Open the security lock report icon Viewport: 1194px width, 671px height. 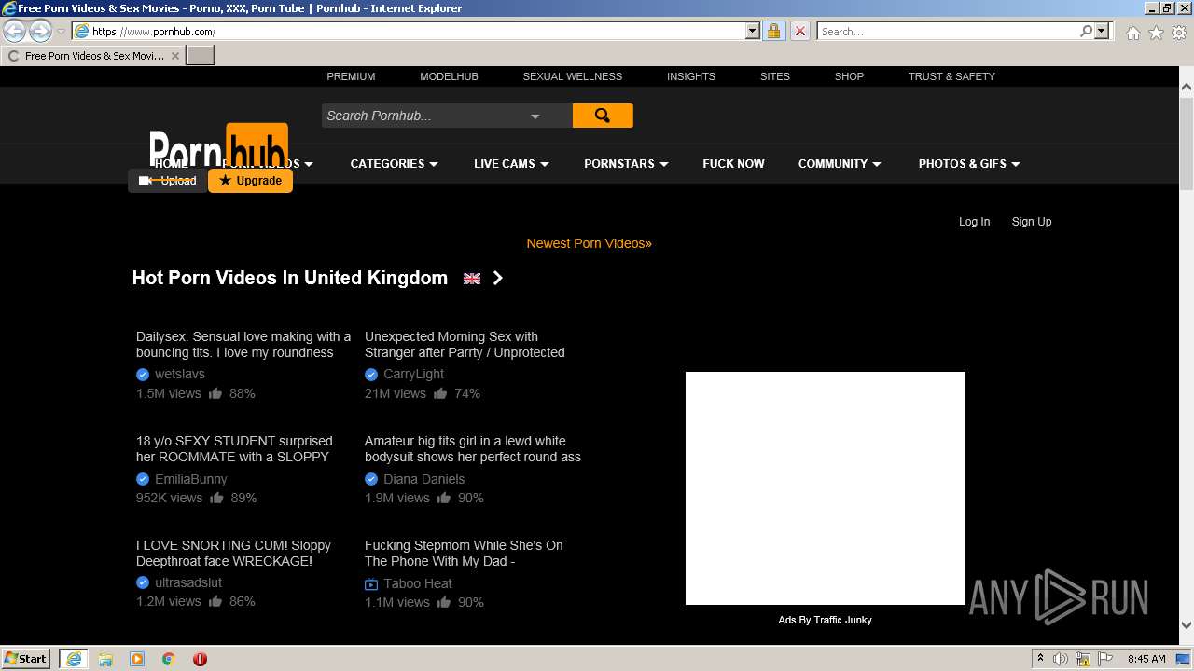773,31
